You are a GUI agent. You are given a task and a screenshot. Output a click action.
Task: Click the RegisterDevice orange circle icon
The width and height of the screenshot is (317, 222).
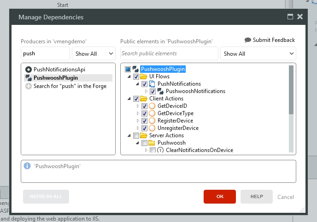pyautogui.click(x=153, y=121)
